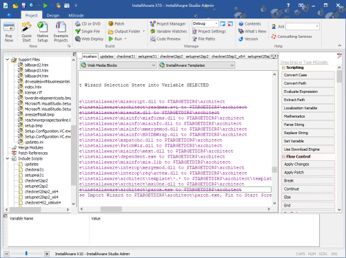Expand the Output Folder dropdown arrow
346x258 pixels.
point(144,31)
